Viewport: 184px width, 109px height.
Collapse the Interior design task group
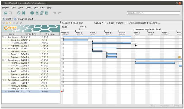3,49
